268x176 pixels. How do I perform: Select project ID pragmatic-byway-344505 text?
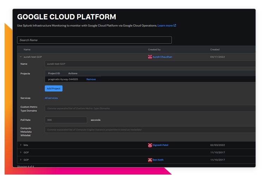click(x=63, y=79)
